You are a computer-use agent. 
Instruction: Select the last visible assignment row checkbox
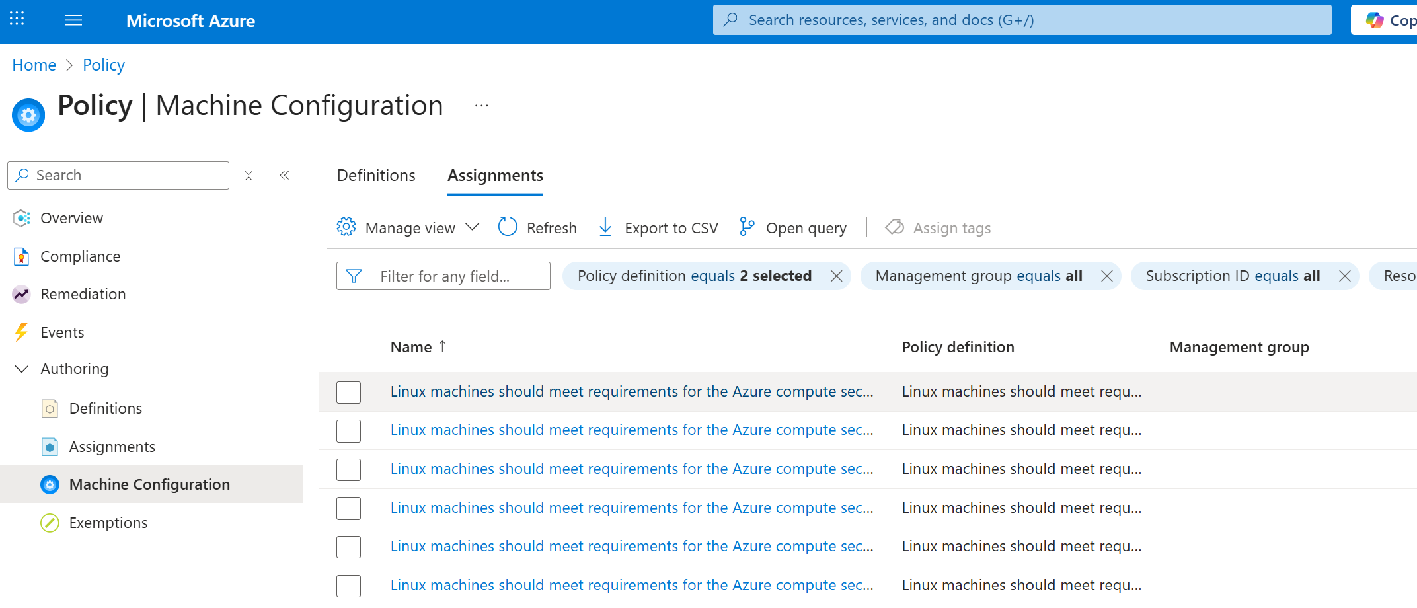348,586
